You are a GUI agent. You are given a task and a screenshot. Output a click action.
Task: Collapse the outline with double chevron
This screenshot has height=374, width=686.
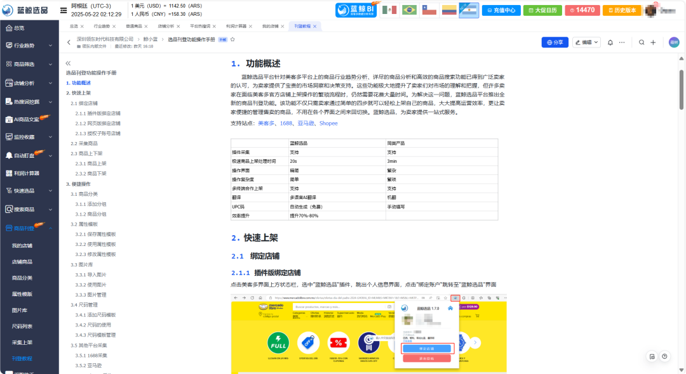[68, 63]
